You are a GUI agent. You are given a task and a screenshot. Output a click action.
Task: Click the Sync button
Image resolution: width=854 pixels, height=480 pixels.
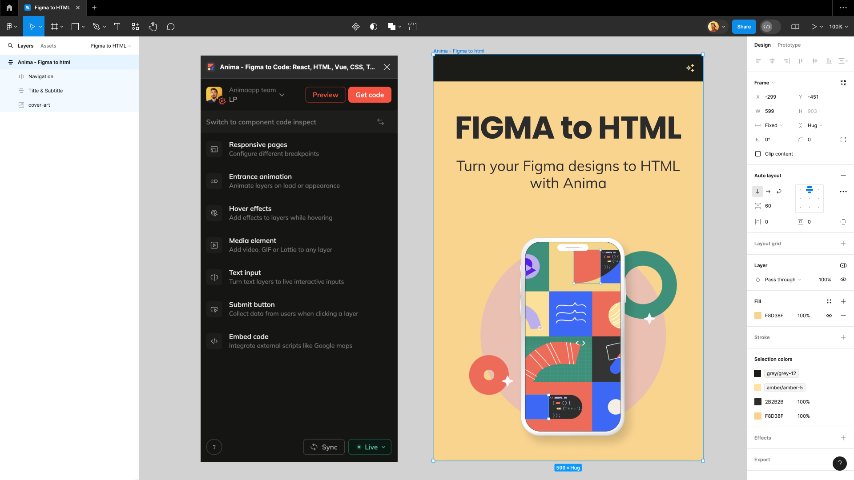(x=324, y=447)
